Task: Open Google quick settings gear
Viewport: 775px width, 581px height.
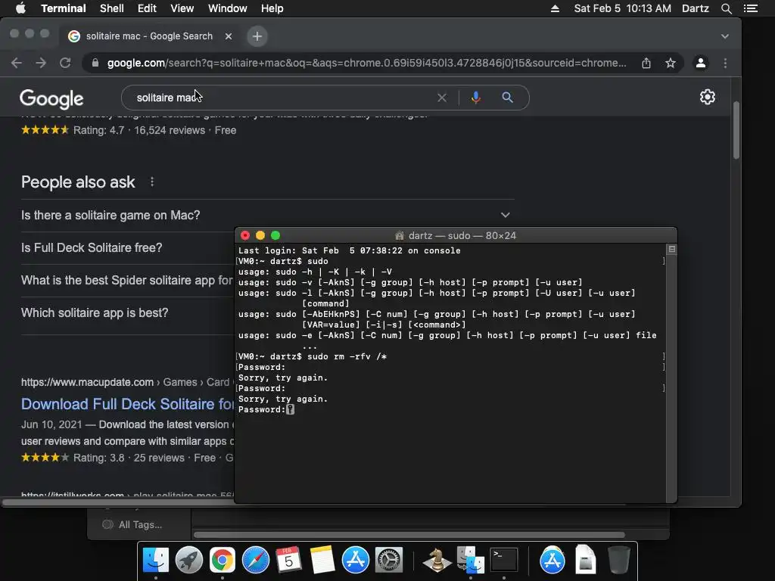Action: (x=708, y=97)
